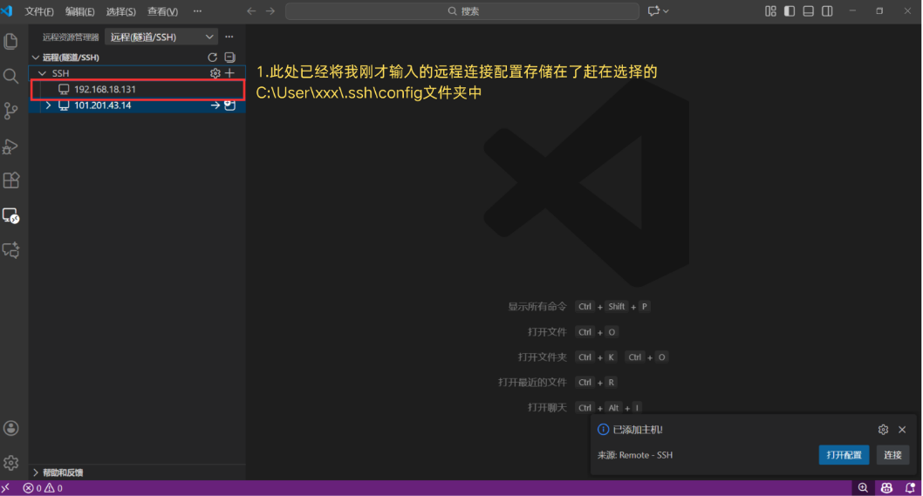Viewport: 923px width, 496px height.
Task: Toggle the primary sidebar visibility
Action: coord(790,11)
